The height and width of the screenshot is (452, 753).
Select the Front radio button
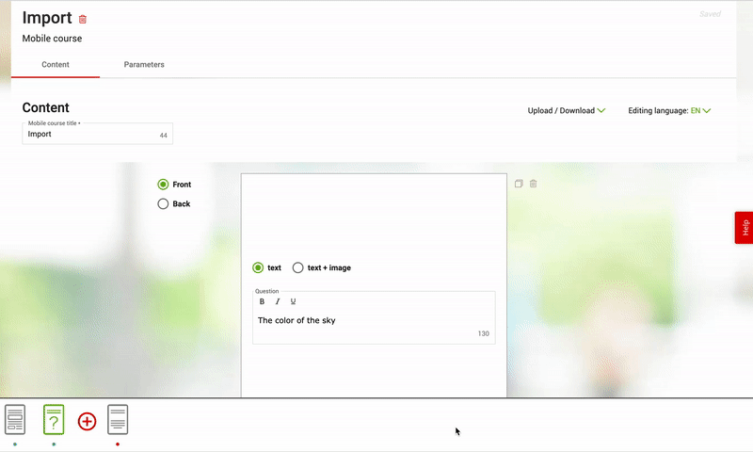tap(163, 185)
